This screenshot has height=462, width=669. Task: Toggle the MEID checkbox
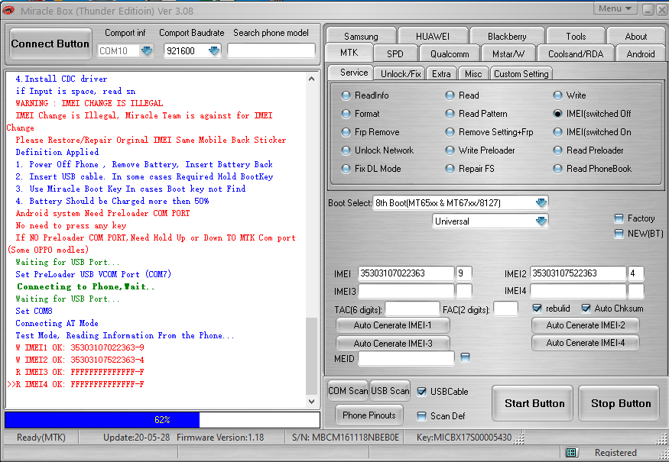[x=465, y=357]
